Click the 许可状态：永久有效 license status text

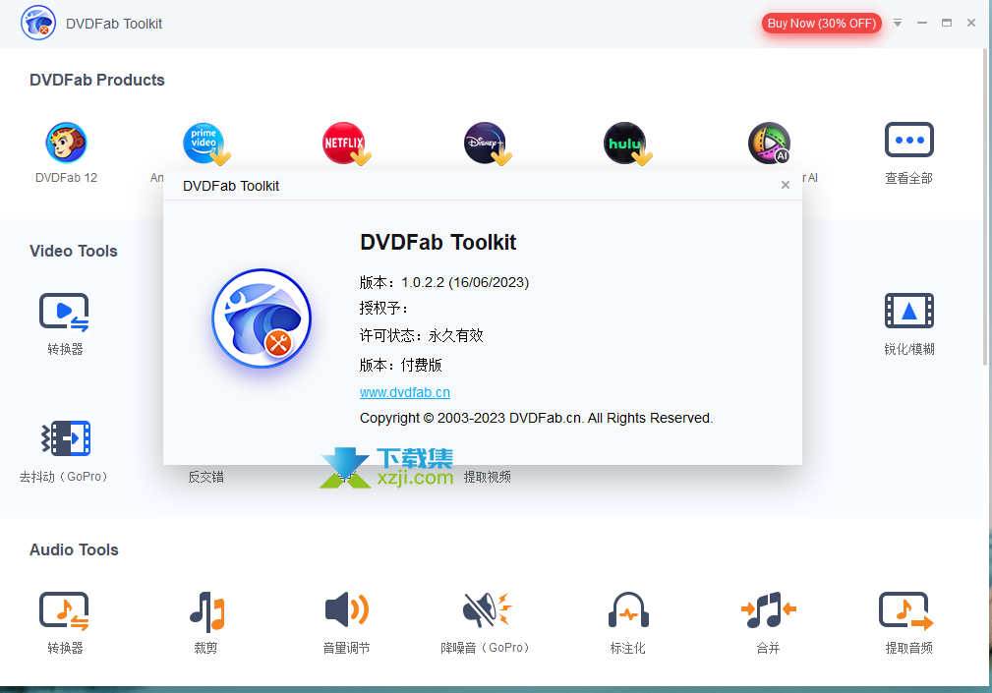coord(422,336)
